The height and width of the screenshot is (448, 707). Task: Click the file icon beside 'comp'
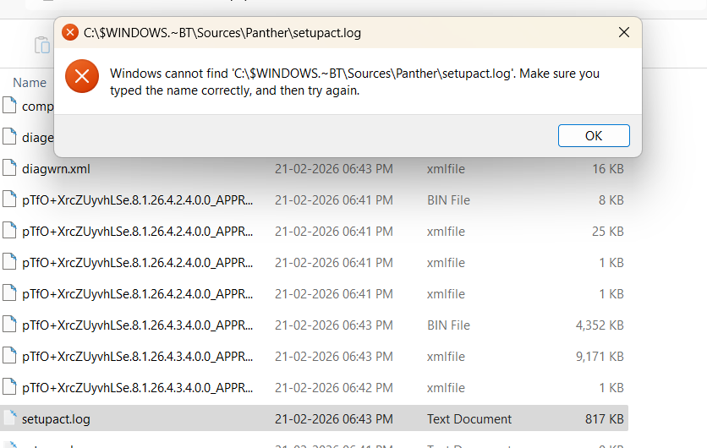[x=9, y=105]
